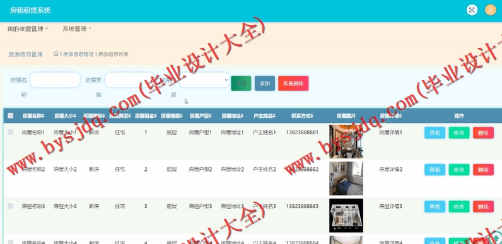This screenshot has height=244, width=502.
Task: Sort by 房屋楼层 column arrows
Action: click(x=181, y=116)
